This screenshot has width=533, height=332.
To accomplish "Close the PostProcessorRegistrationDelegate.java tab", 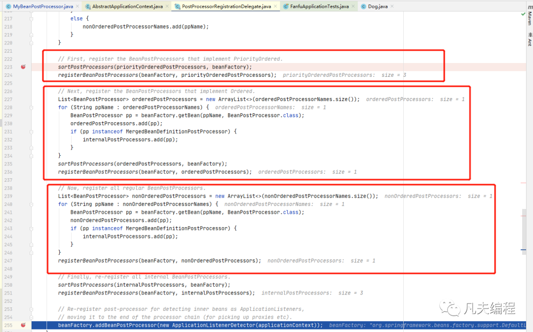I will (x=275, y=6).
